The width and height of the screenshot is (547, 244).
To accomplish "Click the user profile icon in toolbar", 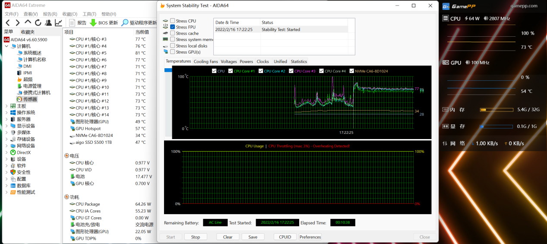I will tap(48, 23).
